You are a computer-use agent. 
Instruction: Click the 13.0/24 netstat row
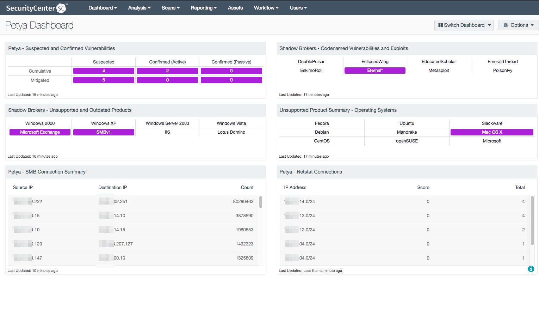pos(404,216)
